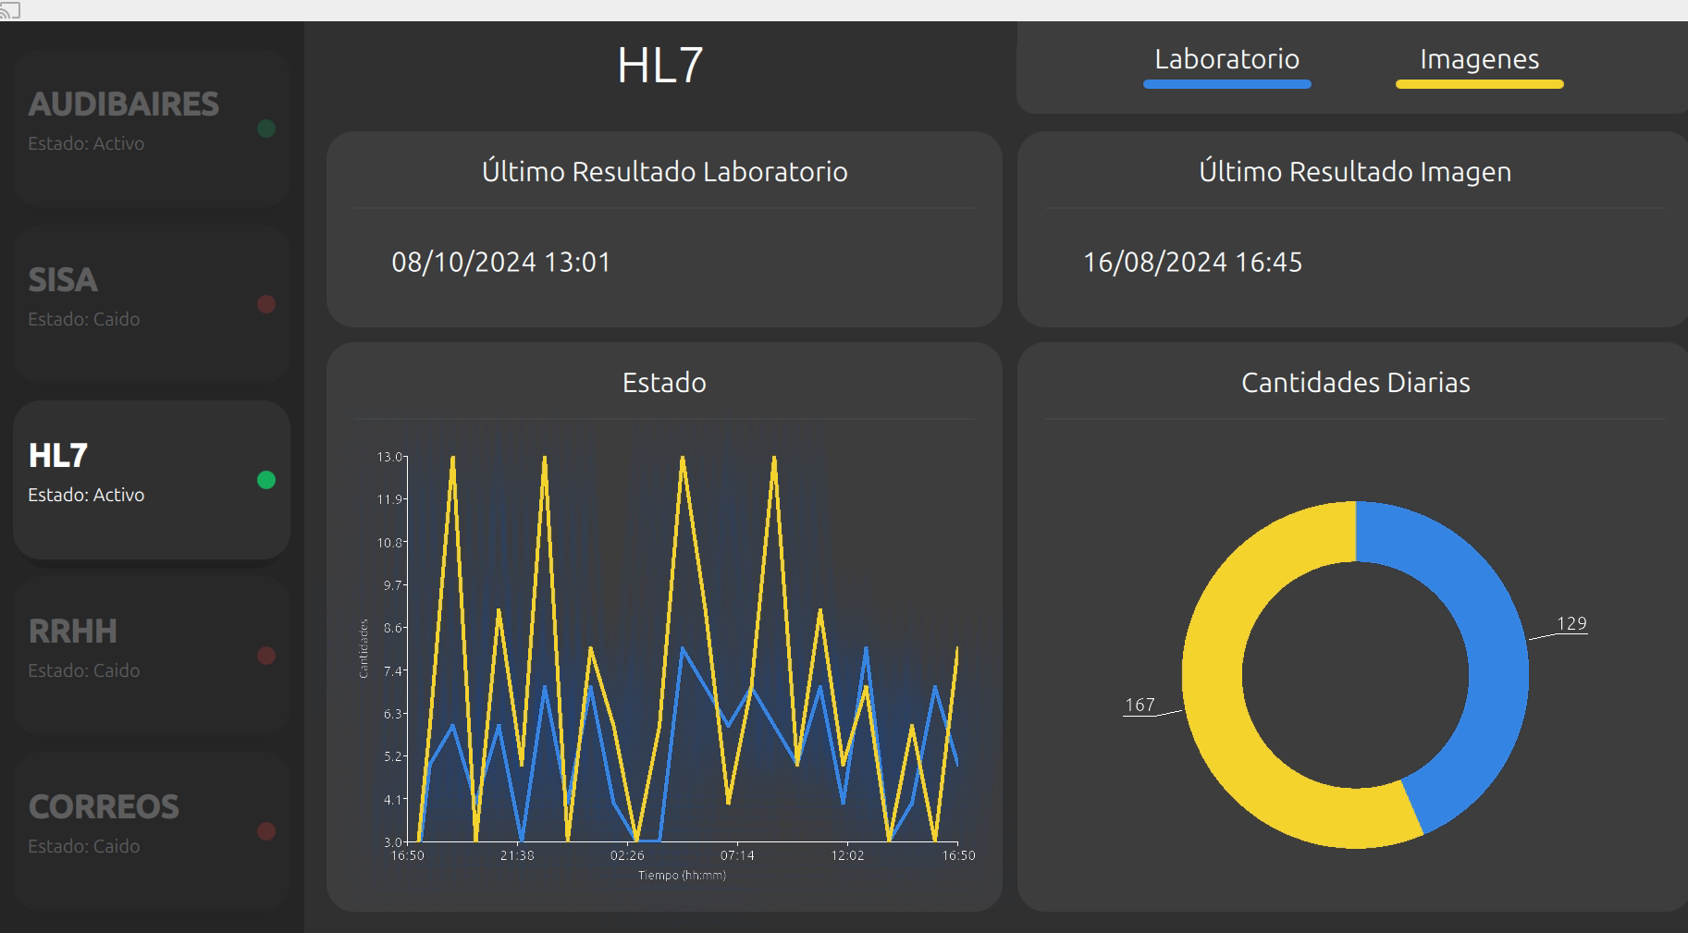
Task: Click the yellow underline beneath Imagenes
Action: tap(1479, 84)
